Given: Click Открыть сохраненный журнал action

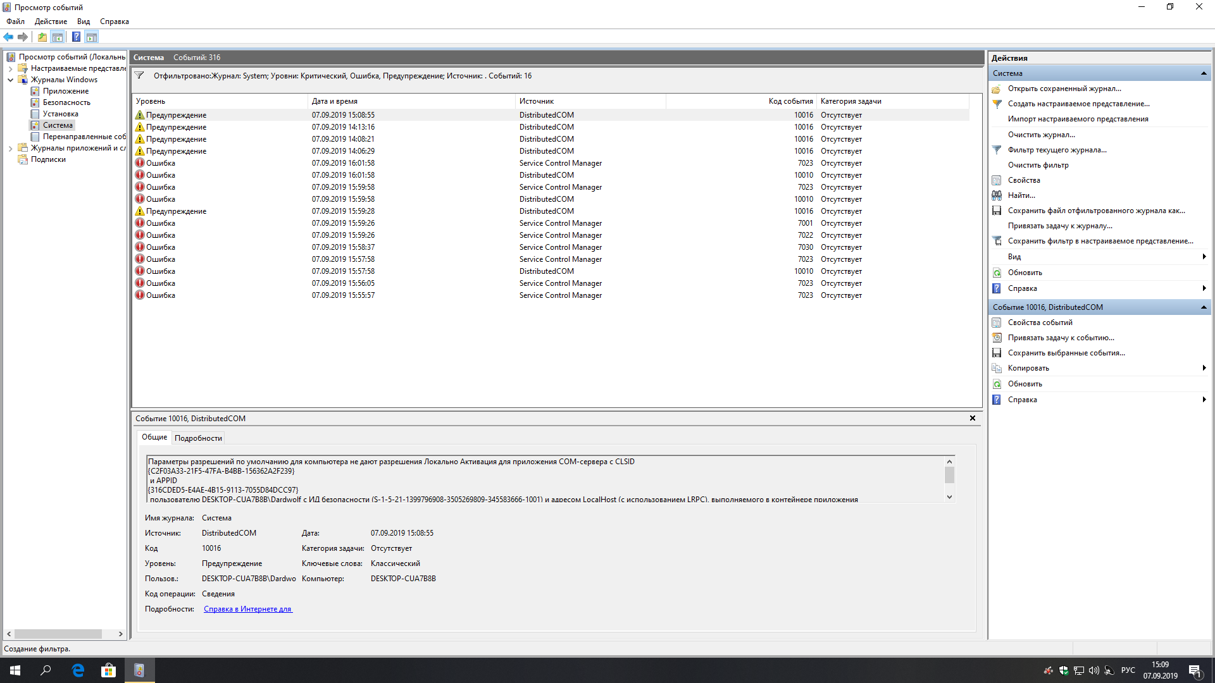Looking at the screenshot, I should [1064, 89].
